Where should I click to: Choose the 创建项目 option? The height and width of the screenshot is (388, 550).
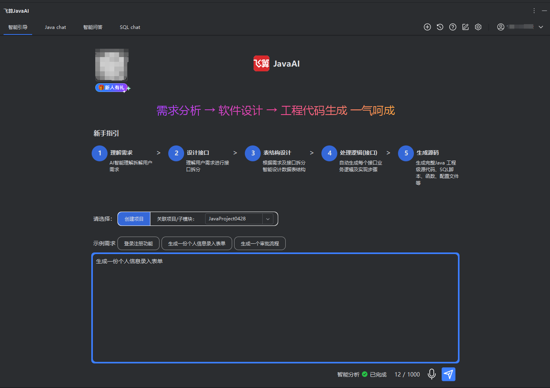tap(134, 219)
